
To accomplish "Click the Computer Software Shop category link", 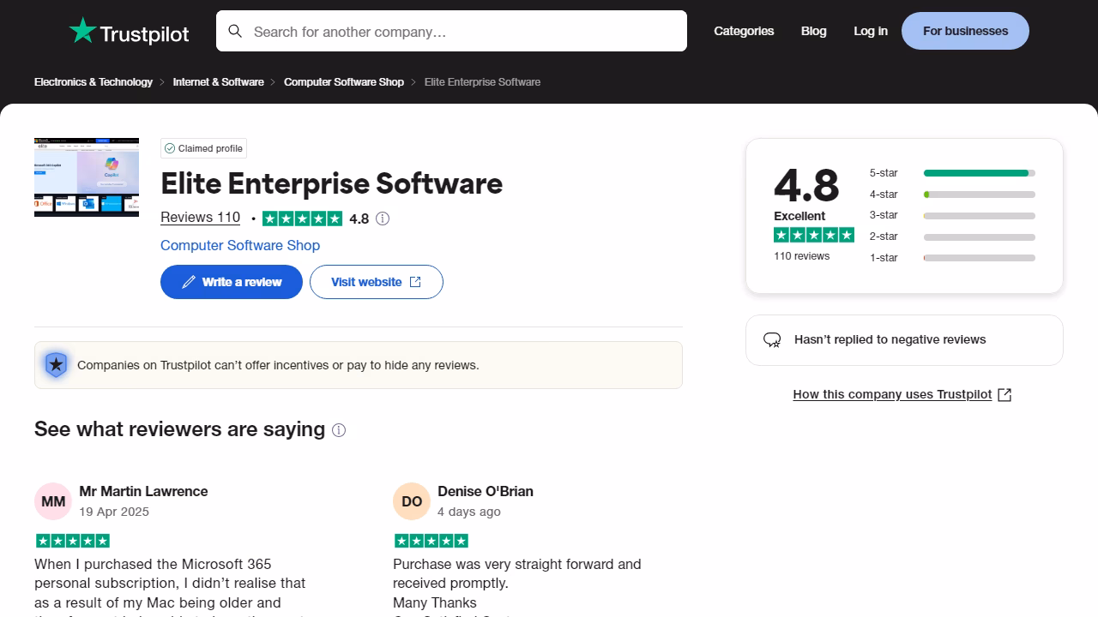I will [x=240, y=246].
